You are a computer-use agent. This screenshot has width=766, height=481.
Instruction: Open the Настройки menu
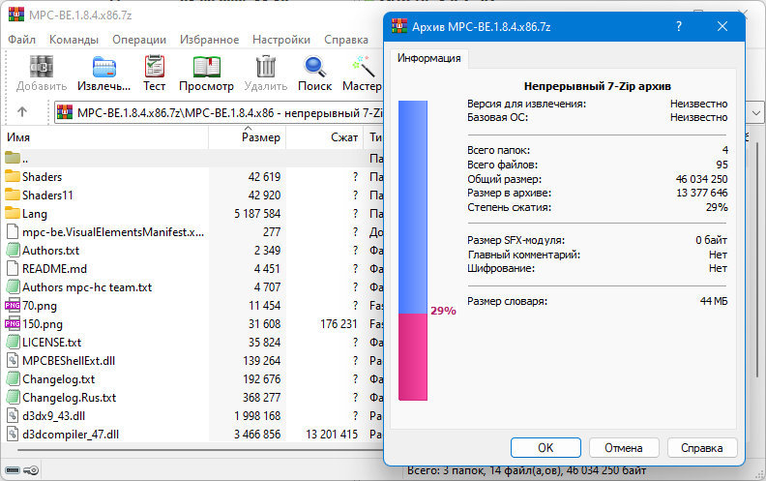tap(281, 40)
